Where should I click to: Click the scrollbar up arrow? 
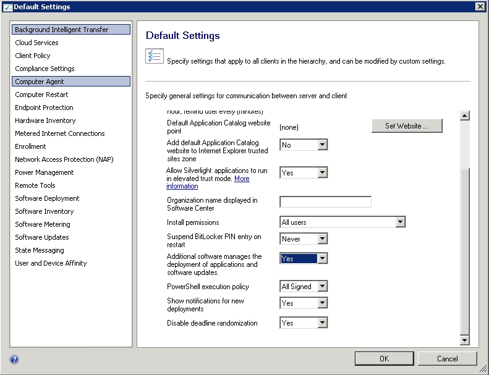point(465,116)
